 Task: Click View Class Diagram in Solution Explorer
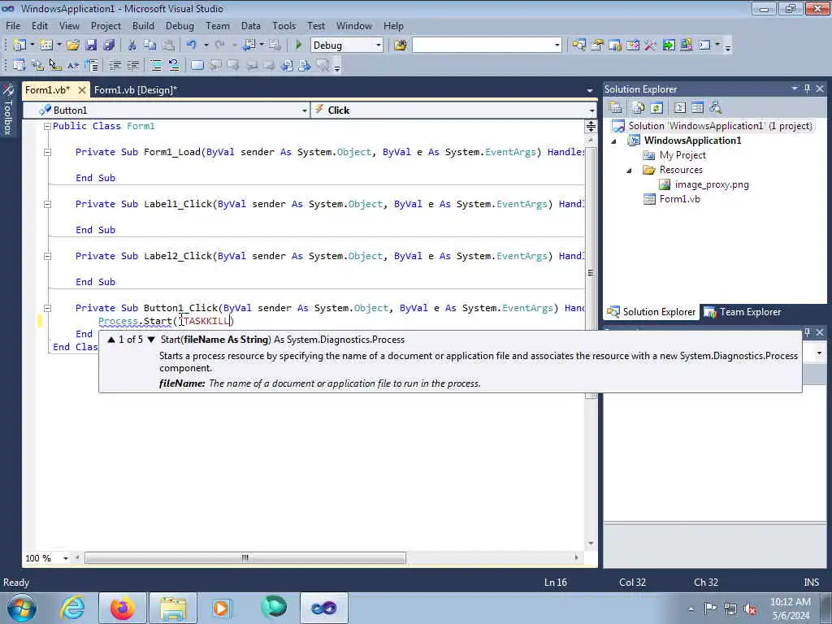point(716,108)
